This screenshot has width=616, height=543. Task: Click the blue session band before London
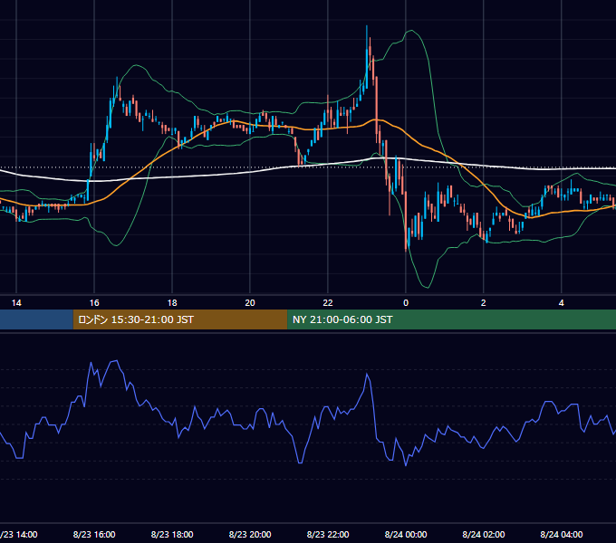[x=36, y=319]
